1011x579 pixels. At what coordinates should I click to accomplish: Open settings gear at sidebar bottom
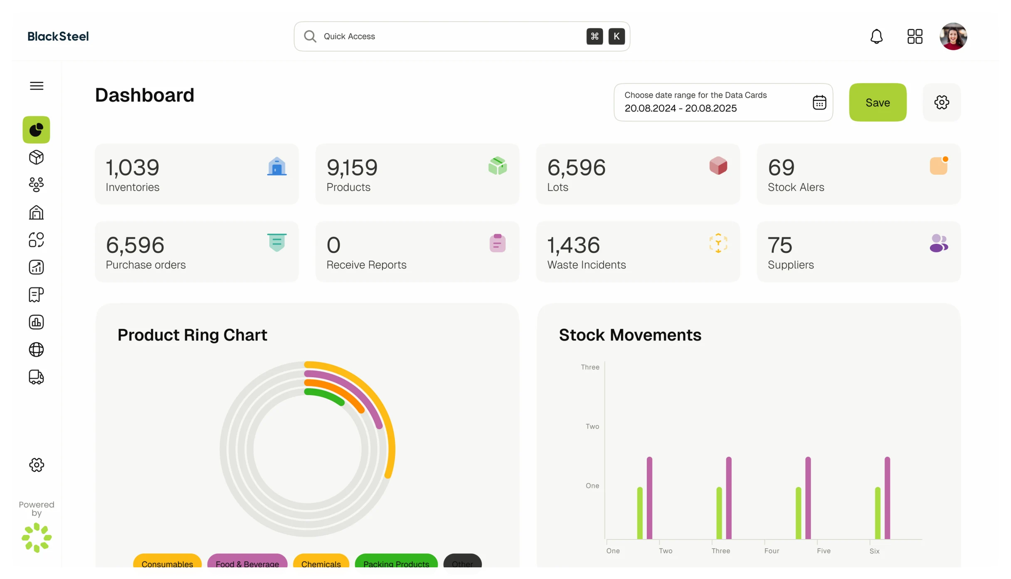[x=37, y=465]
